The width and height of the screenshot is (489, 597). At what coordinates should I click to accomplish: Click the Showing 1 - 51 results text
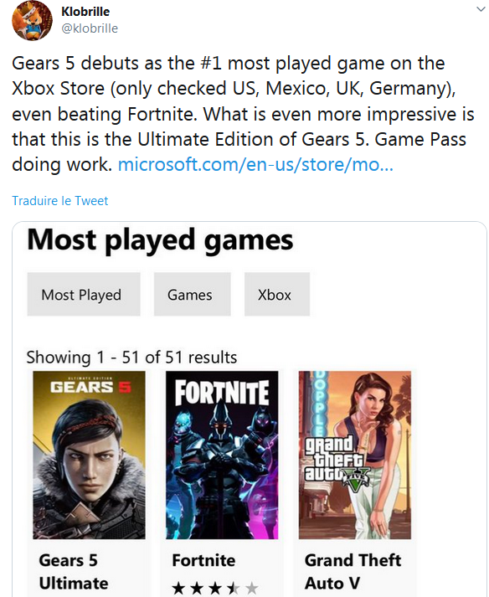click(131, 358)
